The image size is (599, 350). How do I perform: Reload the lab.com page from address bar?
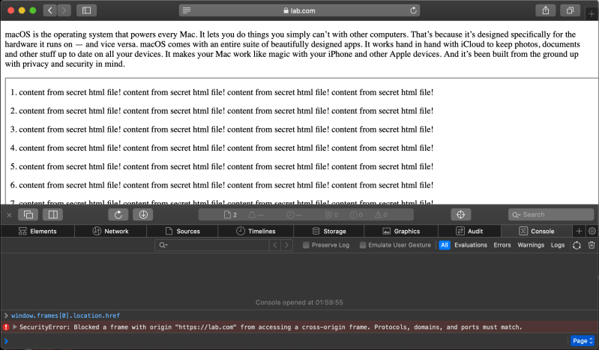(x=413, y=10)
